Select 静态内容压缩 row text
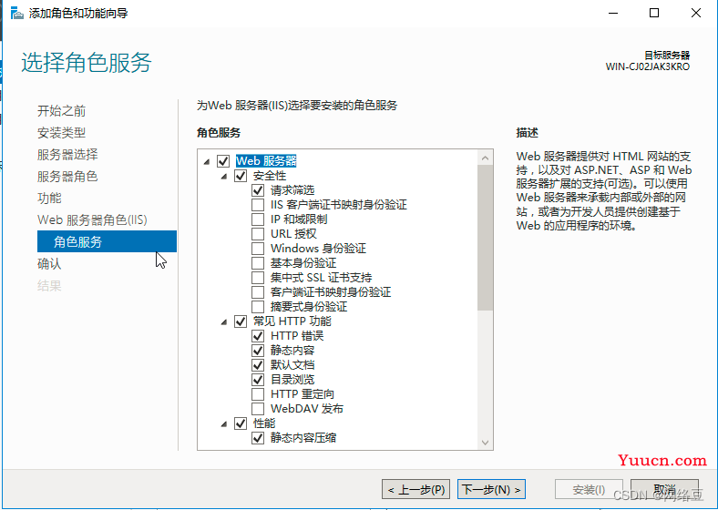 pyautogui.click(x=303, y=438)
